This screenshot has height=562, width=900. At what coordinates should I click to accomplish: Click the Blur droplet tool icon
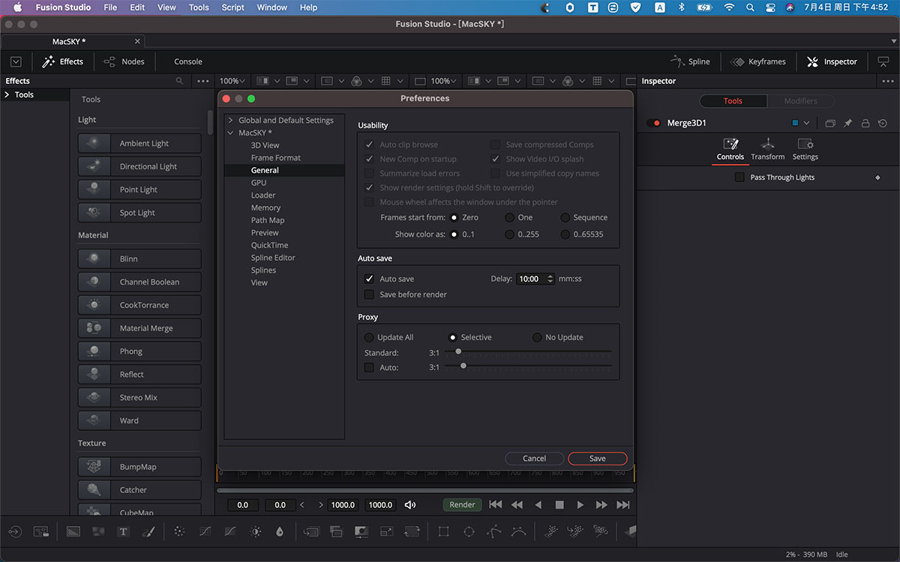pyautogui.click(x=280, y=531)
